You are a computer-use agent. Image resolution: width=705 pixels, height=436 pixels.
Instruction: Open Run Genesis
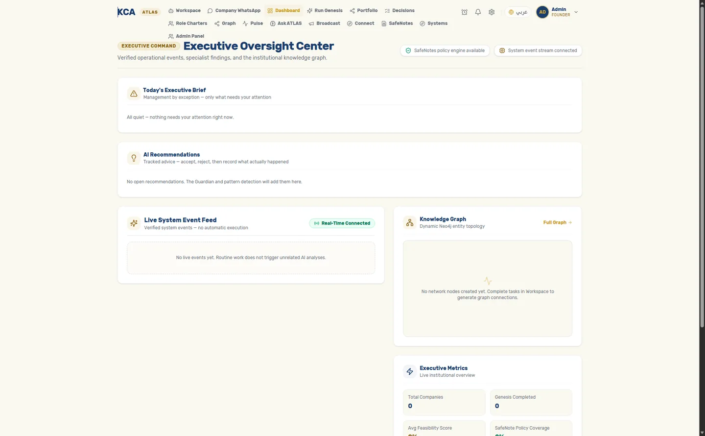pyautogui.click(x=325, y=11)
